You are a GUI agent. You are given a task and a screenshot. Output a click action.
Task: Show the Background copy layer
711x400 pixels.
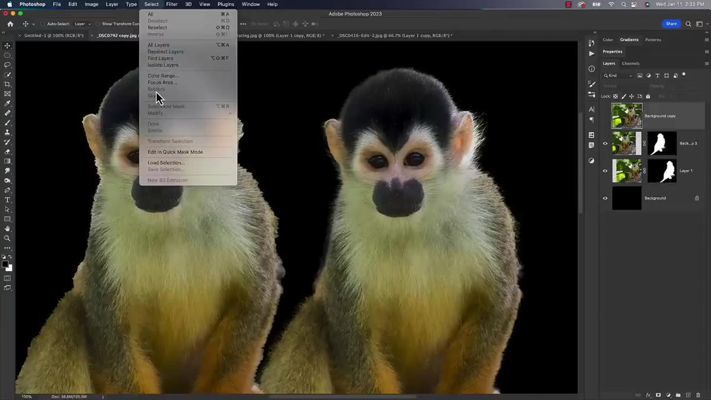point(605,116)
